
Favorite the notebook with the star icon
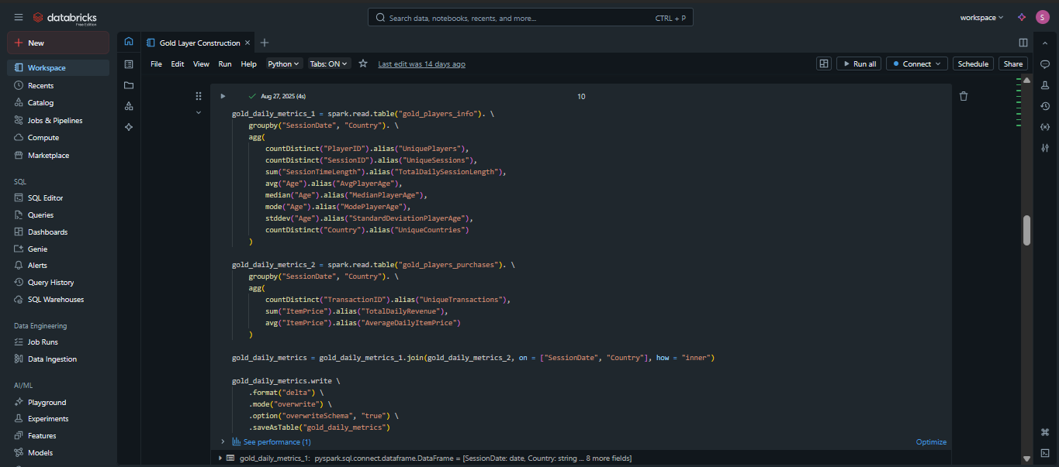[x=362, y=64]
